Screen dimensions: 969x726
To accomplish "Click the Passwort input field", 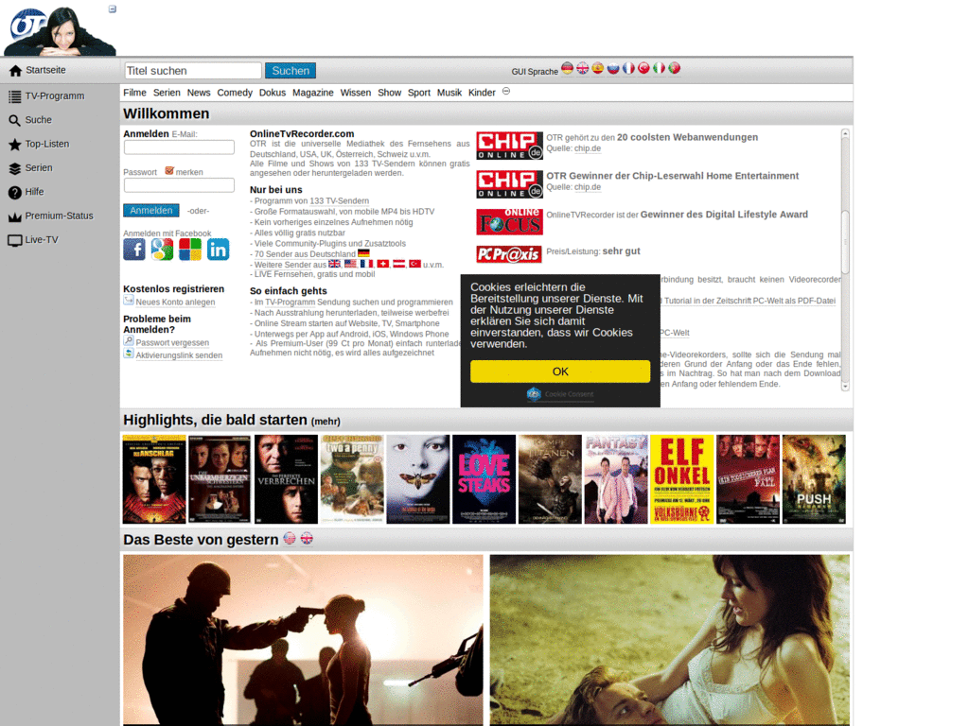I will pyautogui.click(x=179, y=185).
